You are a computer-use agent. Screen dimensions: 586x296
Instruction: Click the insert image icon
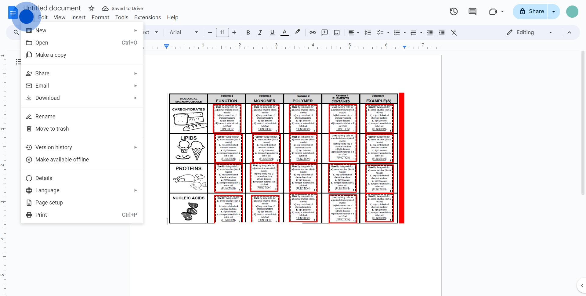click(x=337, y=32)
